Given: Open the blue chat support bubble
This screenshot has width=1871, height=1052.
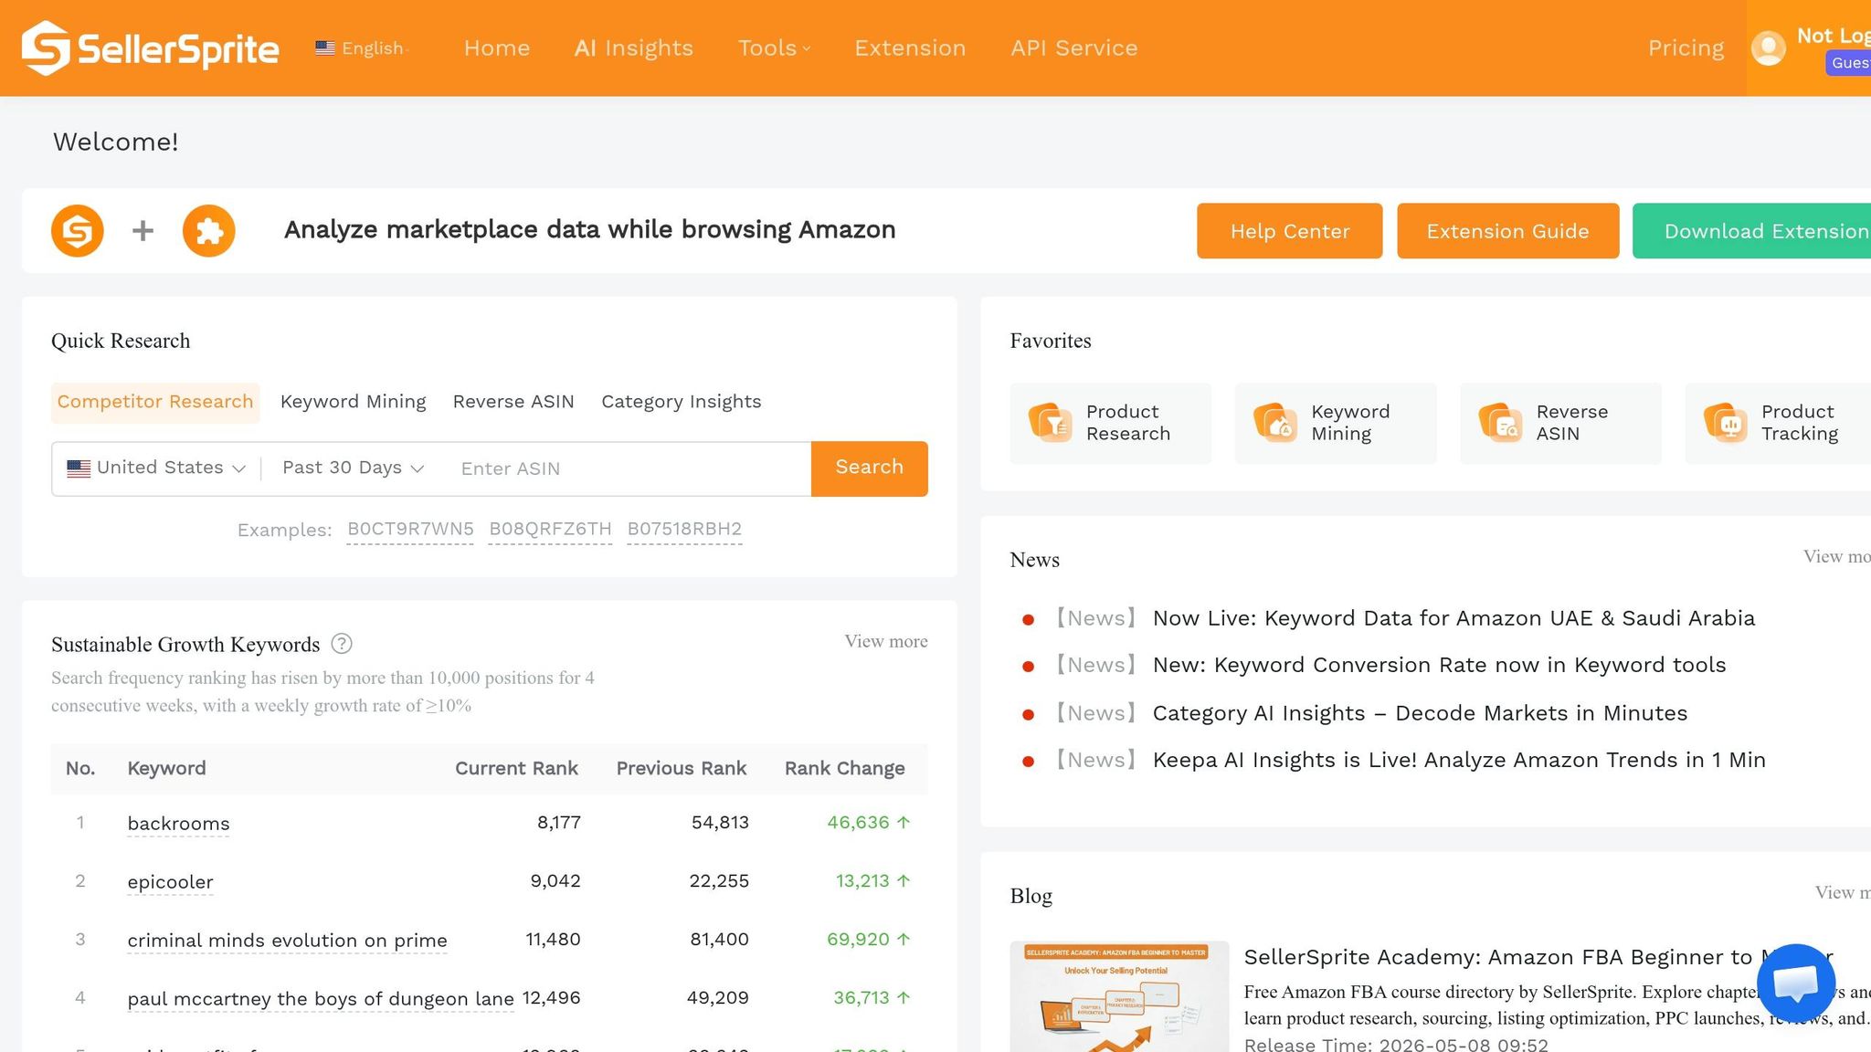Looking at the screenshot, I should [x=1796, y=984].
